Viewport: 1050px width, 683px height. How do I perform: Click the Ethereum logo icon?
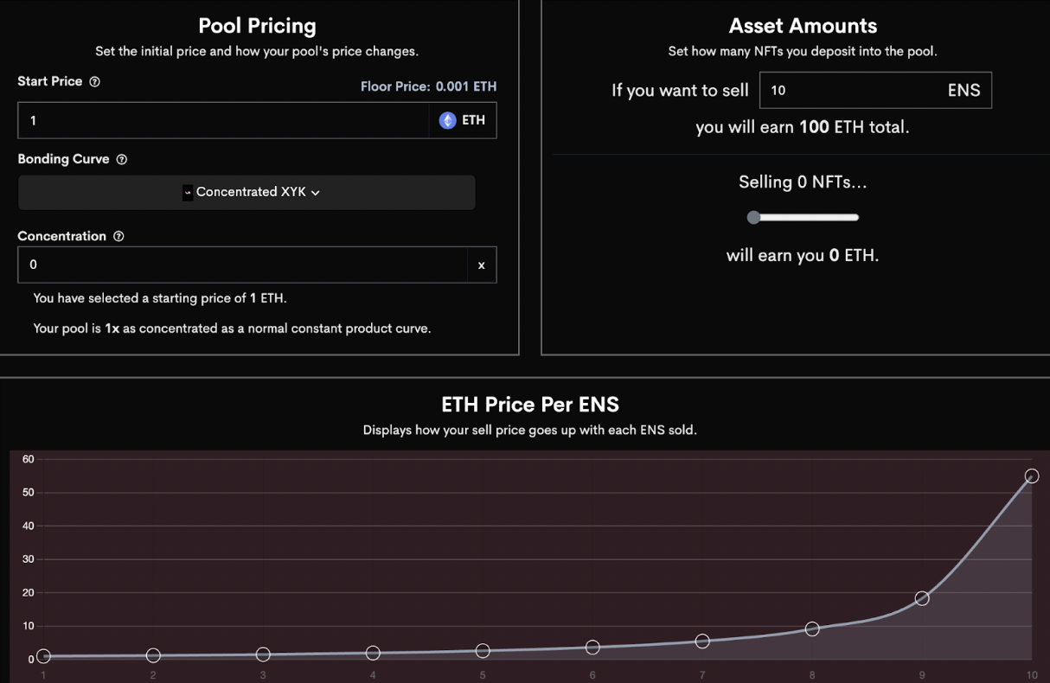coord(447,121)
